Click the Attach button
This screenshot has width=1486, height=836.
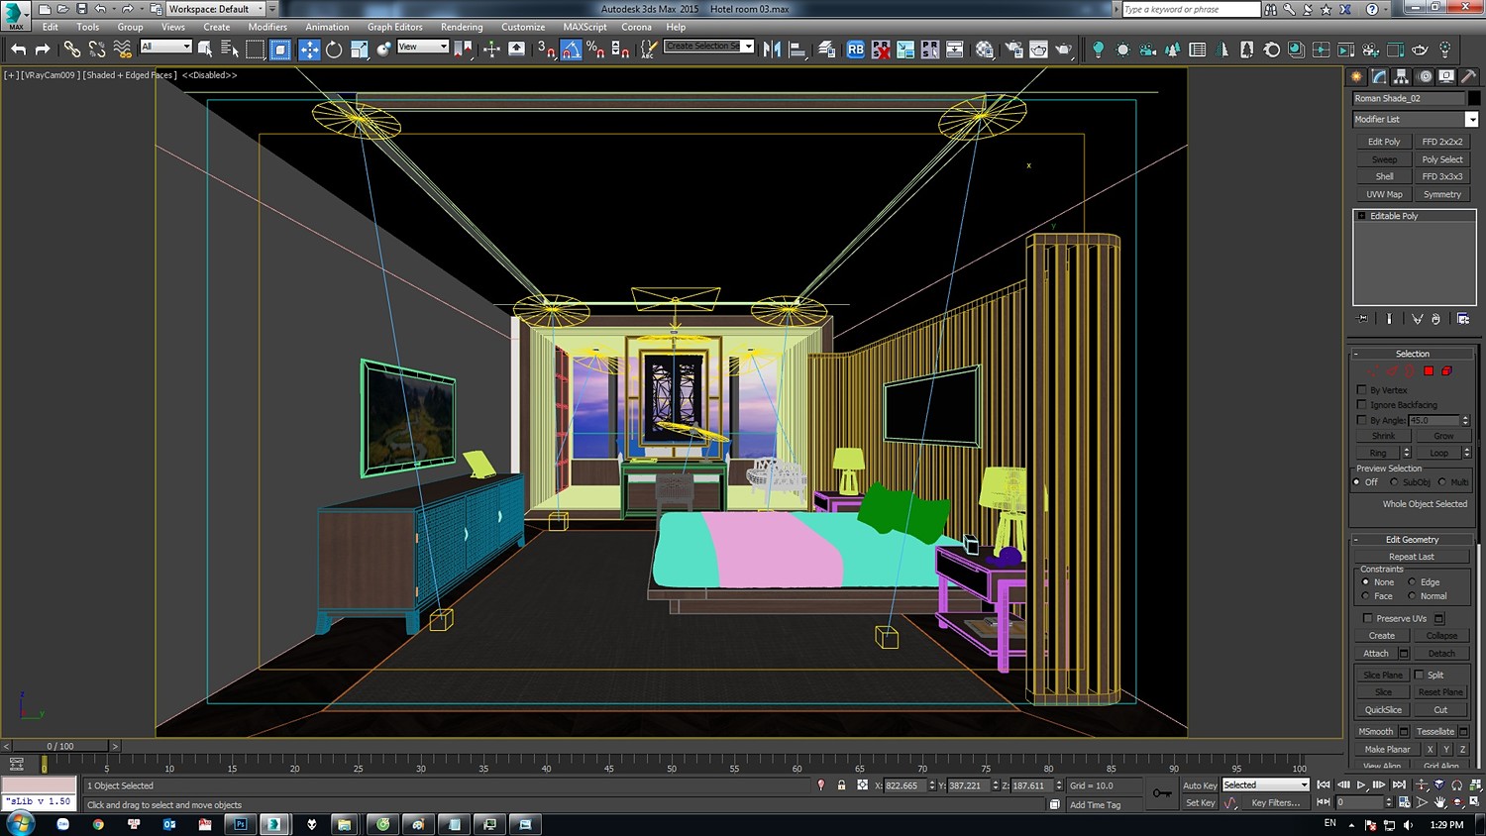(x=1376, y=654)
